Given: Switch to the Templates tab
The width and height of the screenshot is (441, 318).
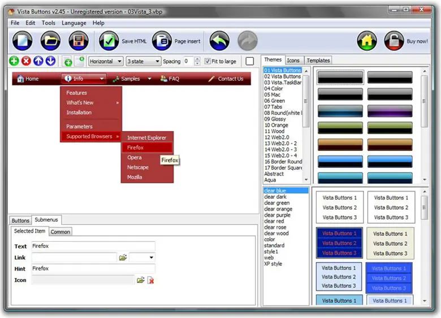Looking at the screenshot, I should click(x=318, y=60).
